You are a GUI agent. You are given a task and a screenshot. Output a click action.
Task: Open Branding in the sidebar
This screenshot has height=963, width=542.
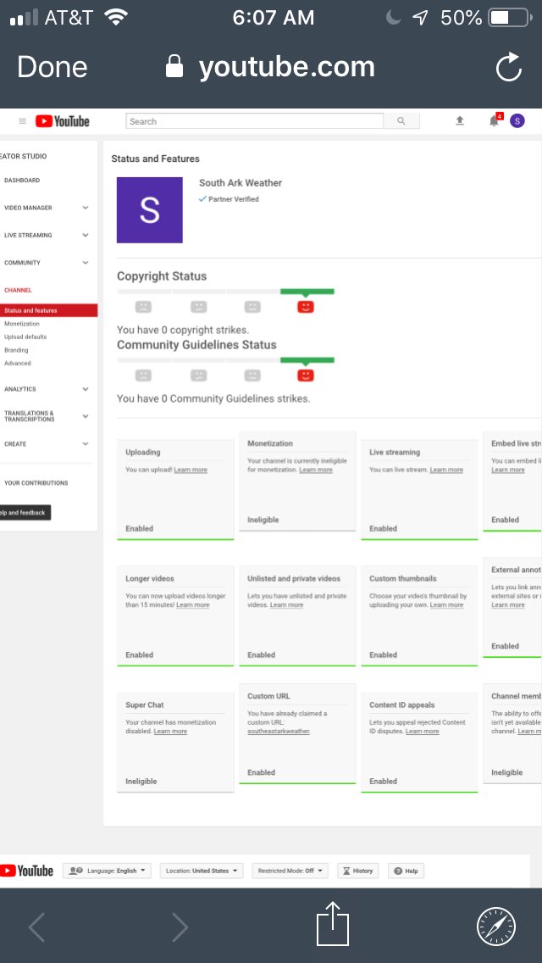(16, 350)
